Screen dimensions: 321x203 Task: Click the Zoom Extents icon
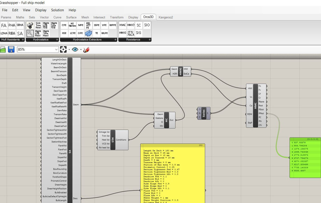63,49
